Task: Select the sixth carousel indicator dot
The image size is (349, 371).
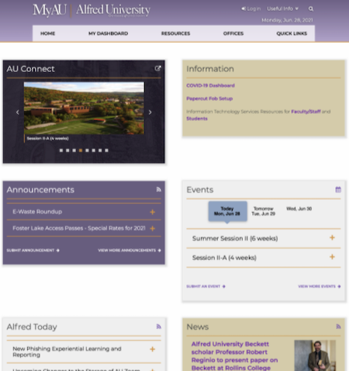Action: click(x=94, y=151)
